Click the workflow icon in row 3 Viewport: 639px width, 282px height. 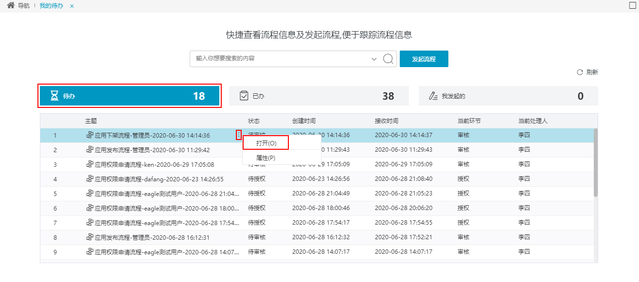89,164
